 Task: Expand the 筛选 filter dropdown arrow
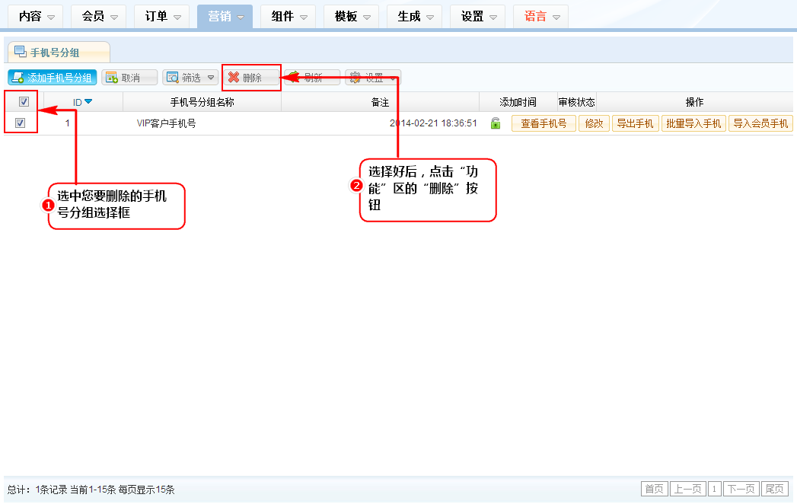pos(210,78)
